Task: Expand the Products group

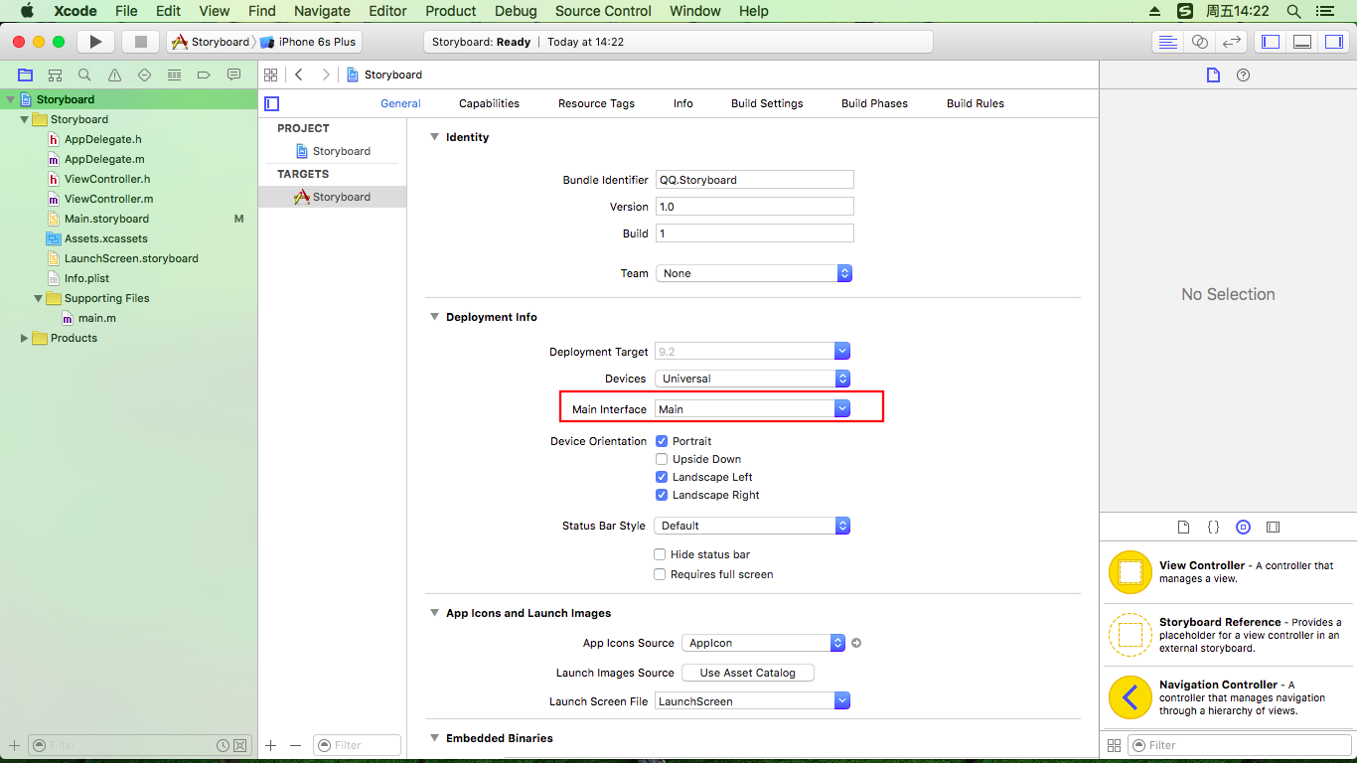Action: point(25,338)
